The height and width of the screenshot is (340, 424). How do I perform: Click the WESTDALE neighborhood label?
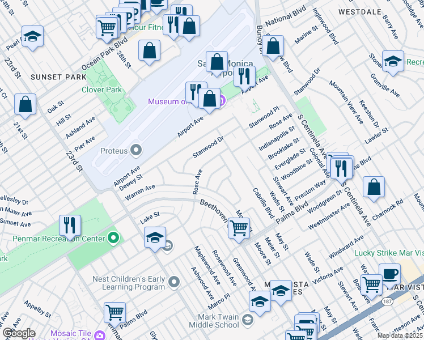coord(360,12)
